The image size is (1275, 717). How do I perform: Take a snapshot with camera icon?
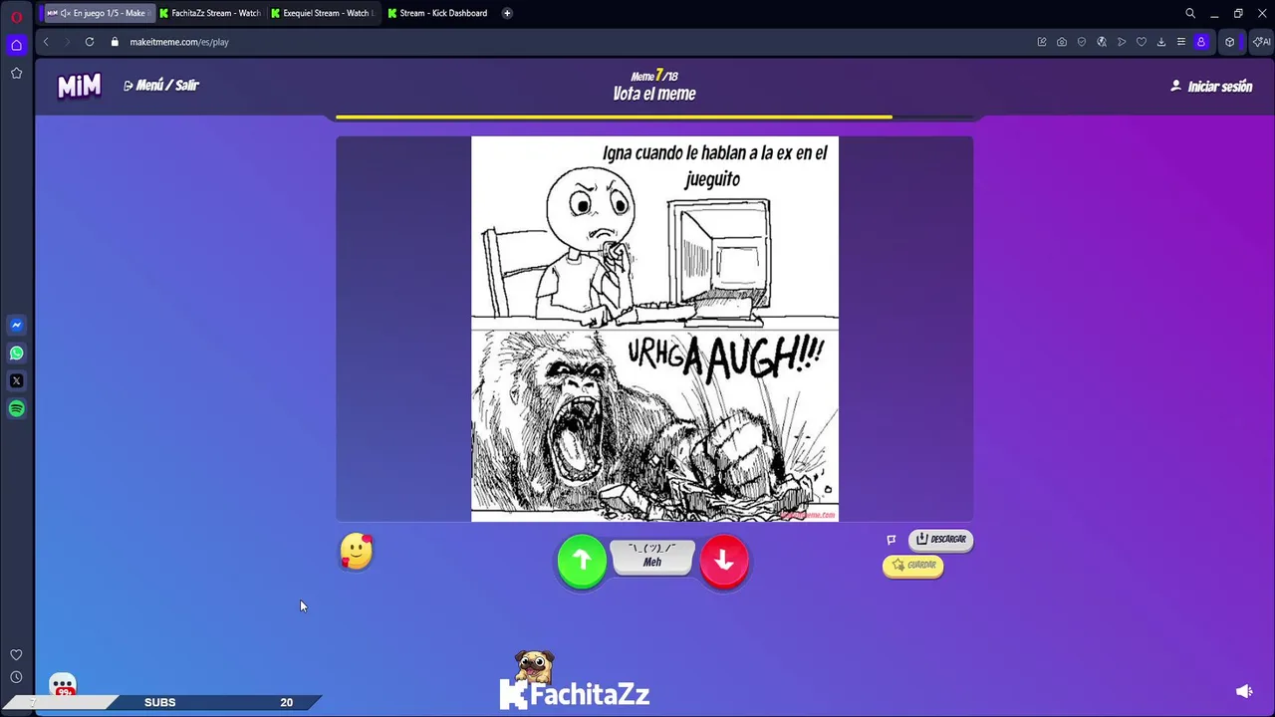[x=1062, y=42]
